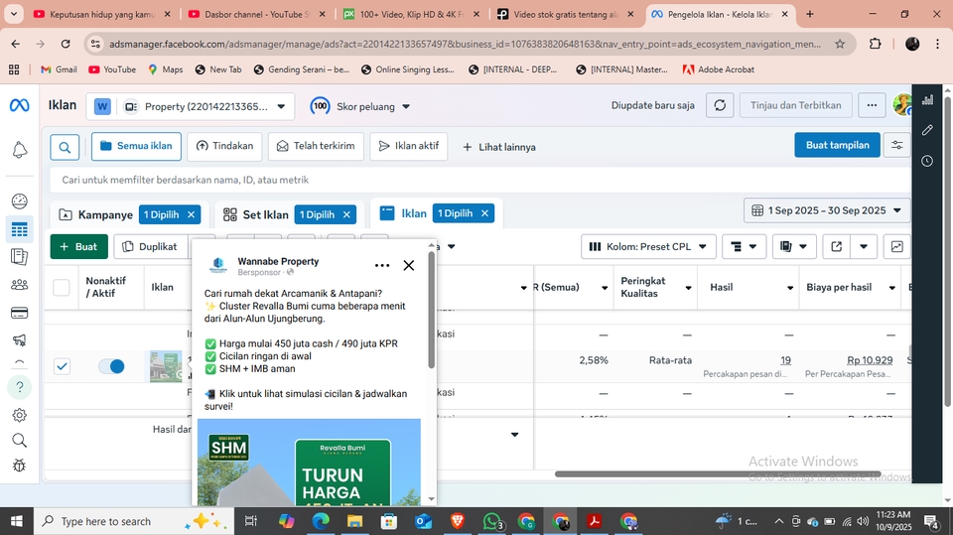The width and height of the screenshot is (953, 535).
Task: Click the pencil edit icon in right panel
Action: click(x=927, y=130)
